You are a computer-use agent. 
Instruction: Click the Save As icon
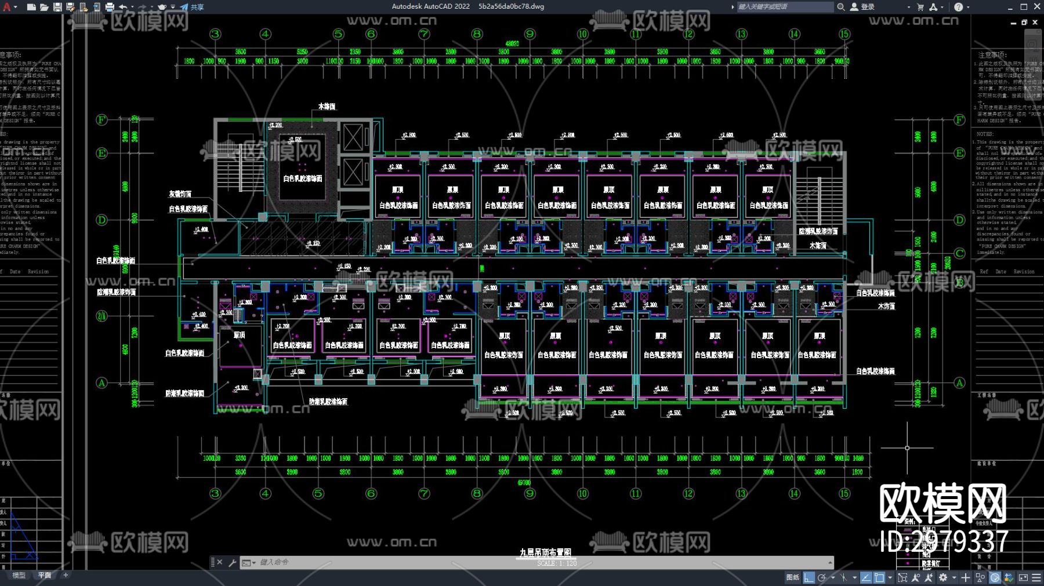[x=70, y=7]
